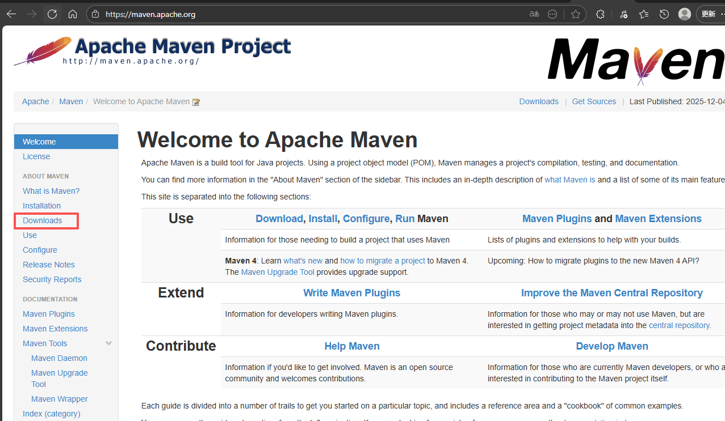Bookmark this page with the star icon
The width and height of the screenshot is (725, 421).
point(576,14)
